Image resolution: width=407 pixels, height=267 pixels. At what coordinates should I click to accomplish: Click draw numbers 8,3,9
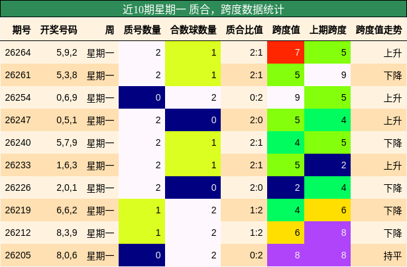[67, 233]
